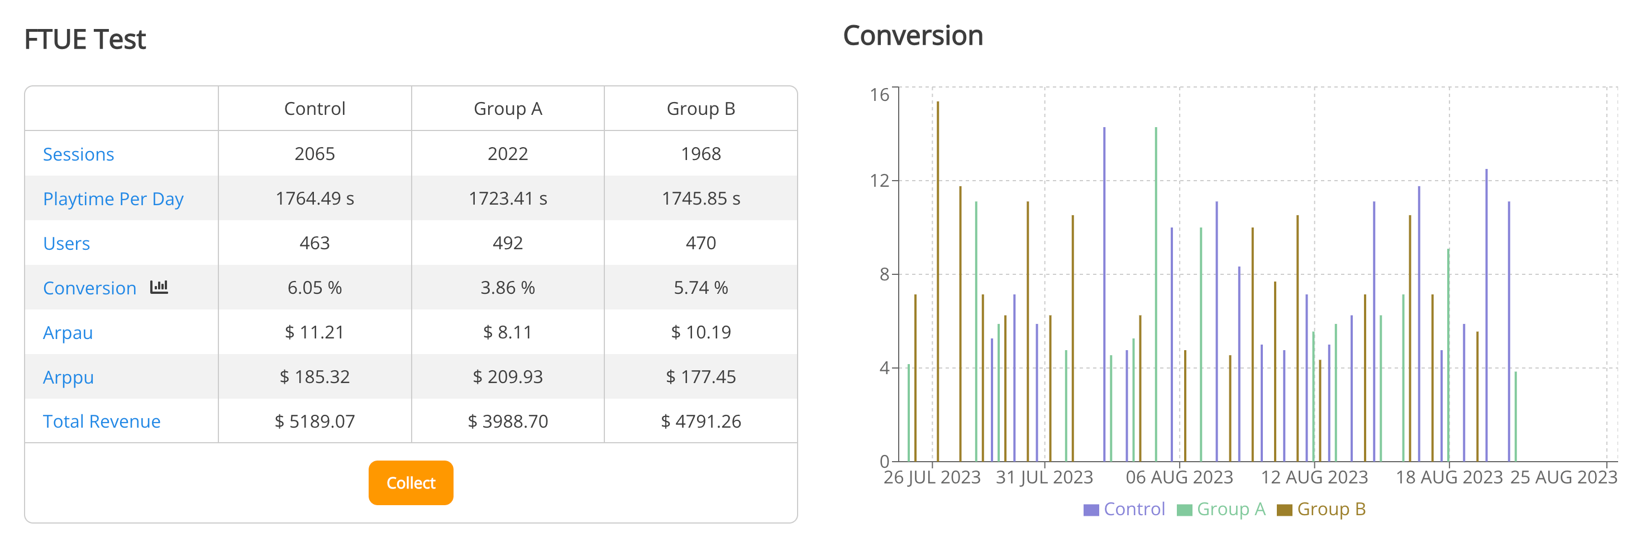
Task: Open the Playtime Per Day link
Action: (x=113, y=199)
